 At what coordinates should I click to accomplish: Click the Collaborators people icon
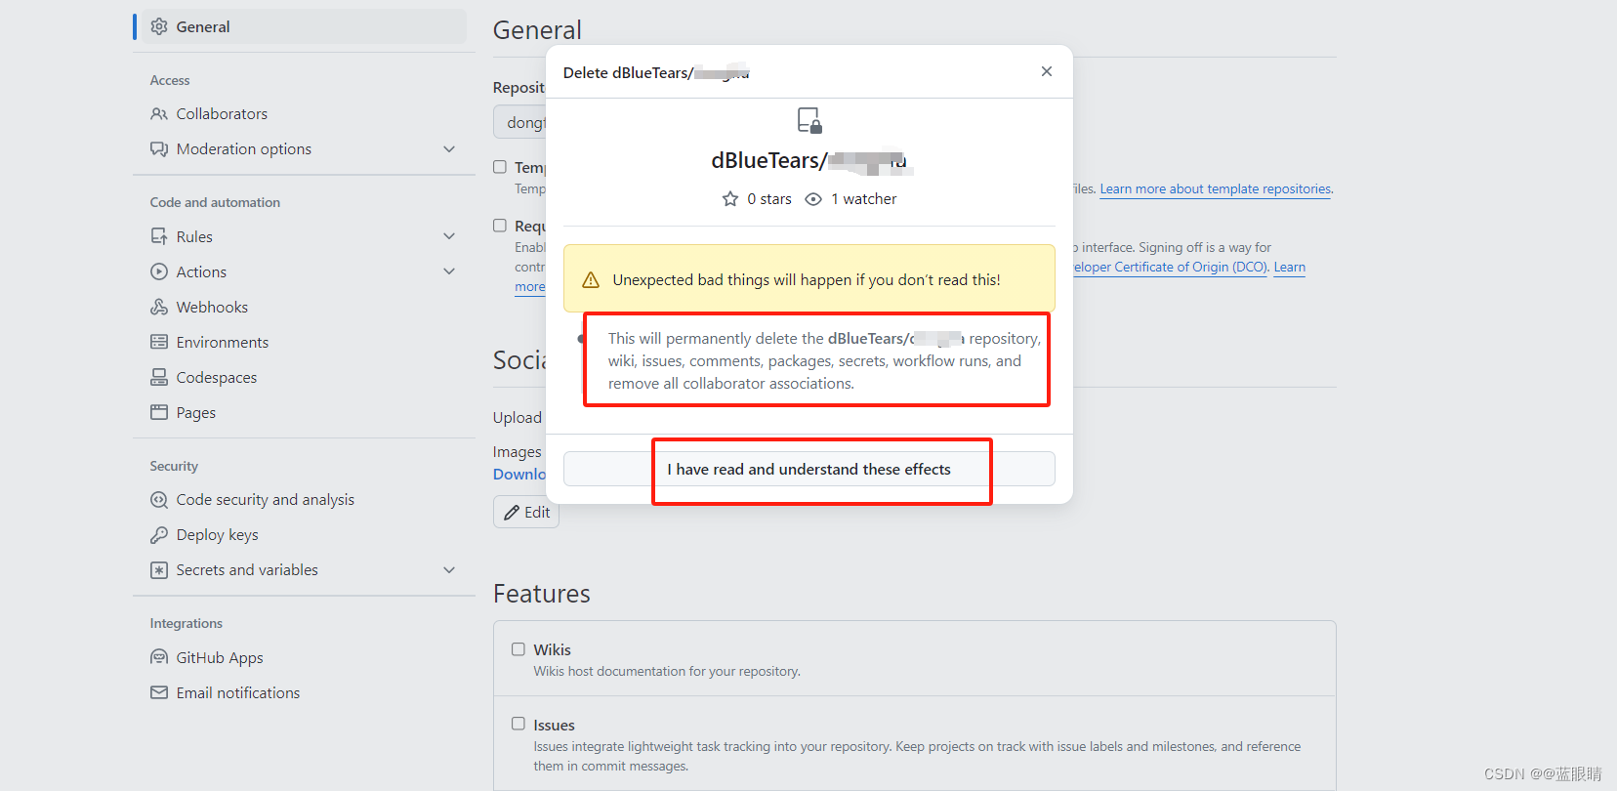point(159,113)
